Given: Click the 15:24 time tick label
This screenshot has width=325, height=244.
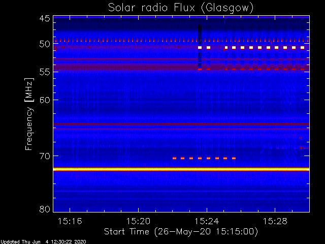Looking at the screenshot, I should pyautogui.click(x=207, y=222).
